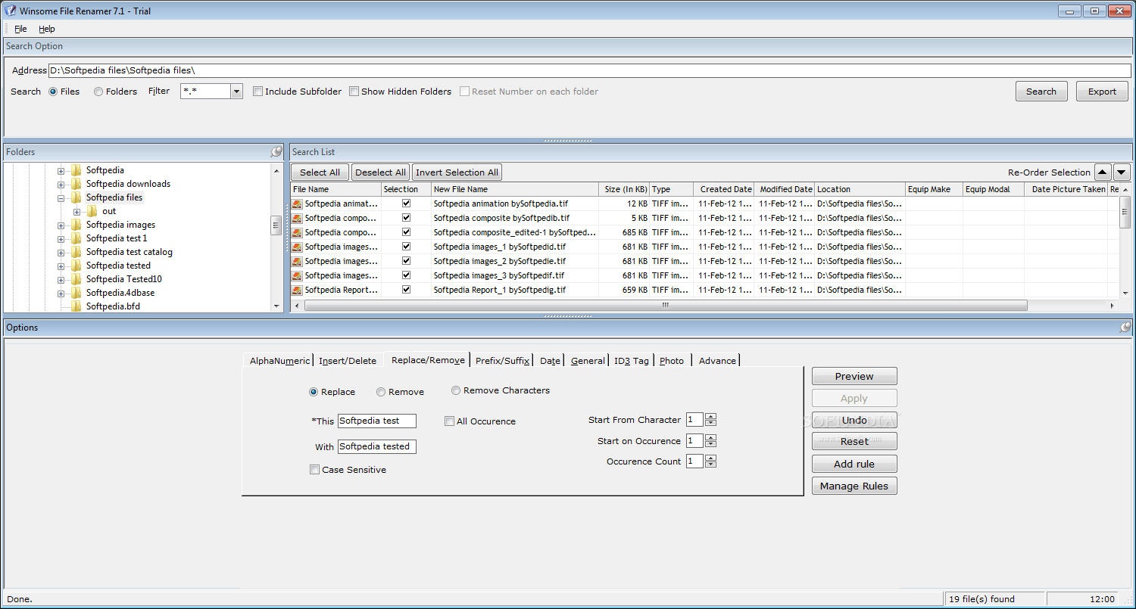Click TIFF icon for Softpedia Report... row
Viewport: 1136px width, 609px height.
(x=298, y=290)
